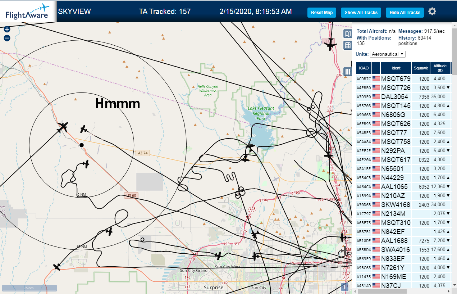Select the N7261Y aircraft row
The width and height of the screenshot is (457, 294).
403,267
